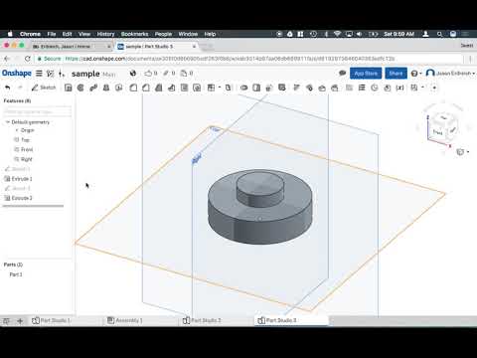Select the Modify fillet tool
Image resolution: width=477 pixels, height=358 pixels.
coord(296,88)
